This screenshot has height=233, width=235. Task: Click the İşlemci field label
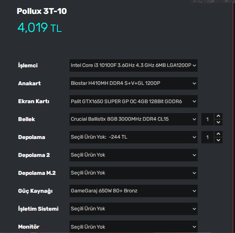(x=28, y=65)
